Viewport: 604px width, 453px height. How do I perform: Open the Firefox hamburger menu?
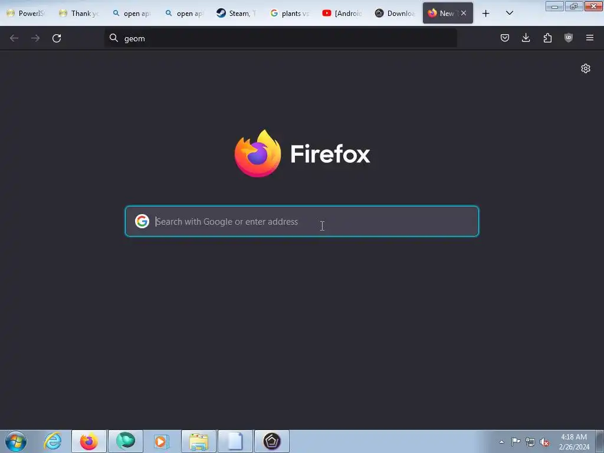pyautogui.click(x=590, y=38)
